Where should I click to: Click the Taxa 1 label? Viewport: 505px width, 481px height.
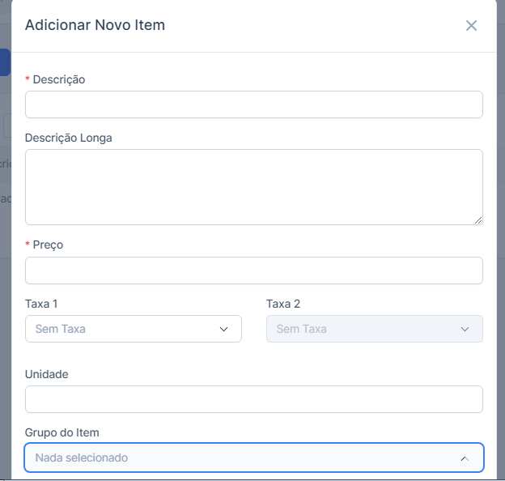point(41,304)
